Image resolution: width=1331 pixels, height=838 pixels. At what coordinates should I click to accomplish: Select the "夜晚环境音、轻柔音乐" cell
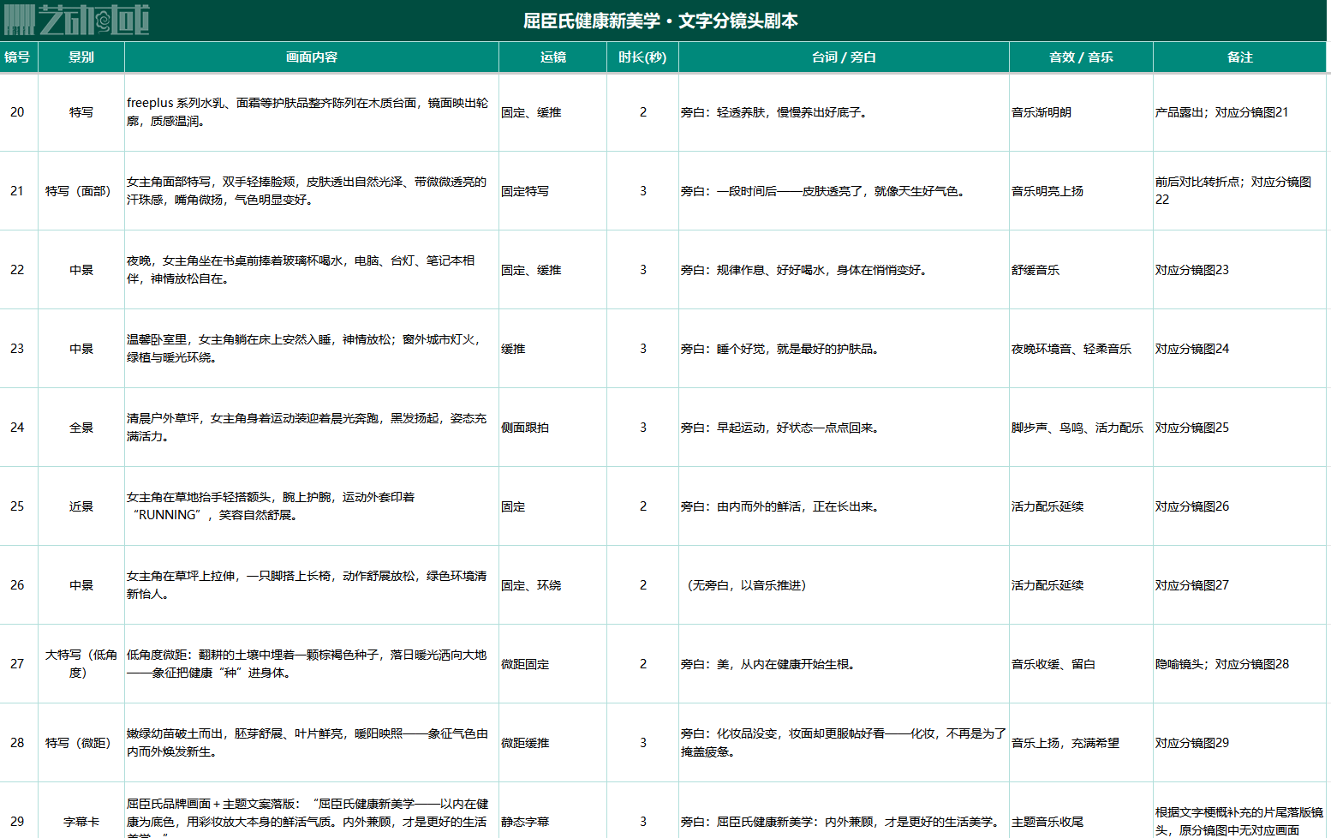[1081, 349]
